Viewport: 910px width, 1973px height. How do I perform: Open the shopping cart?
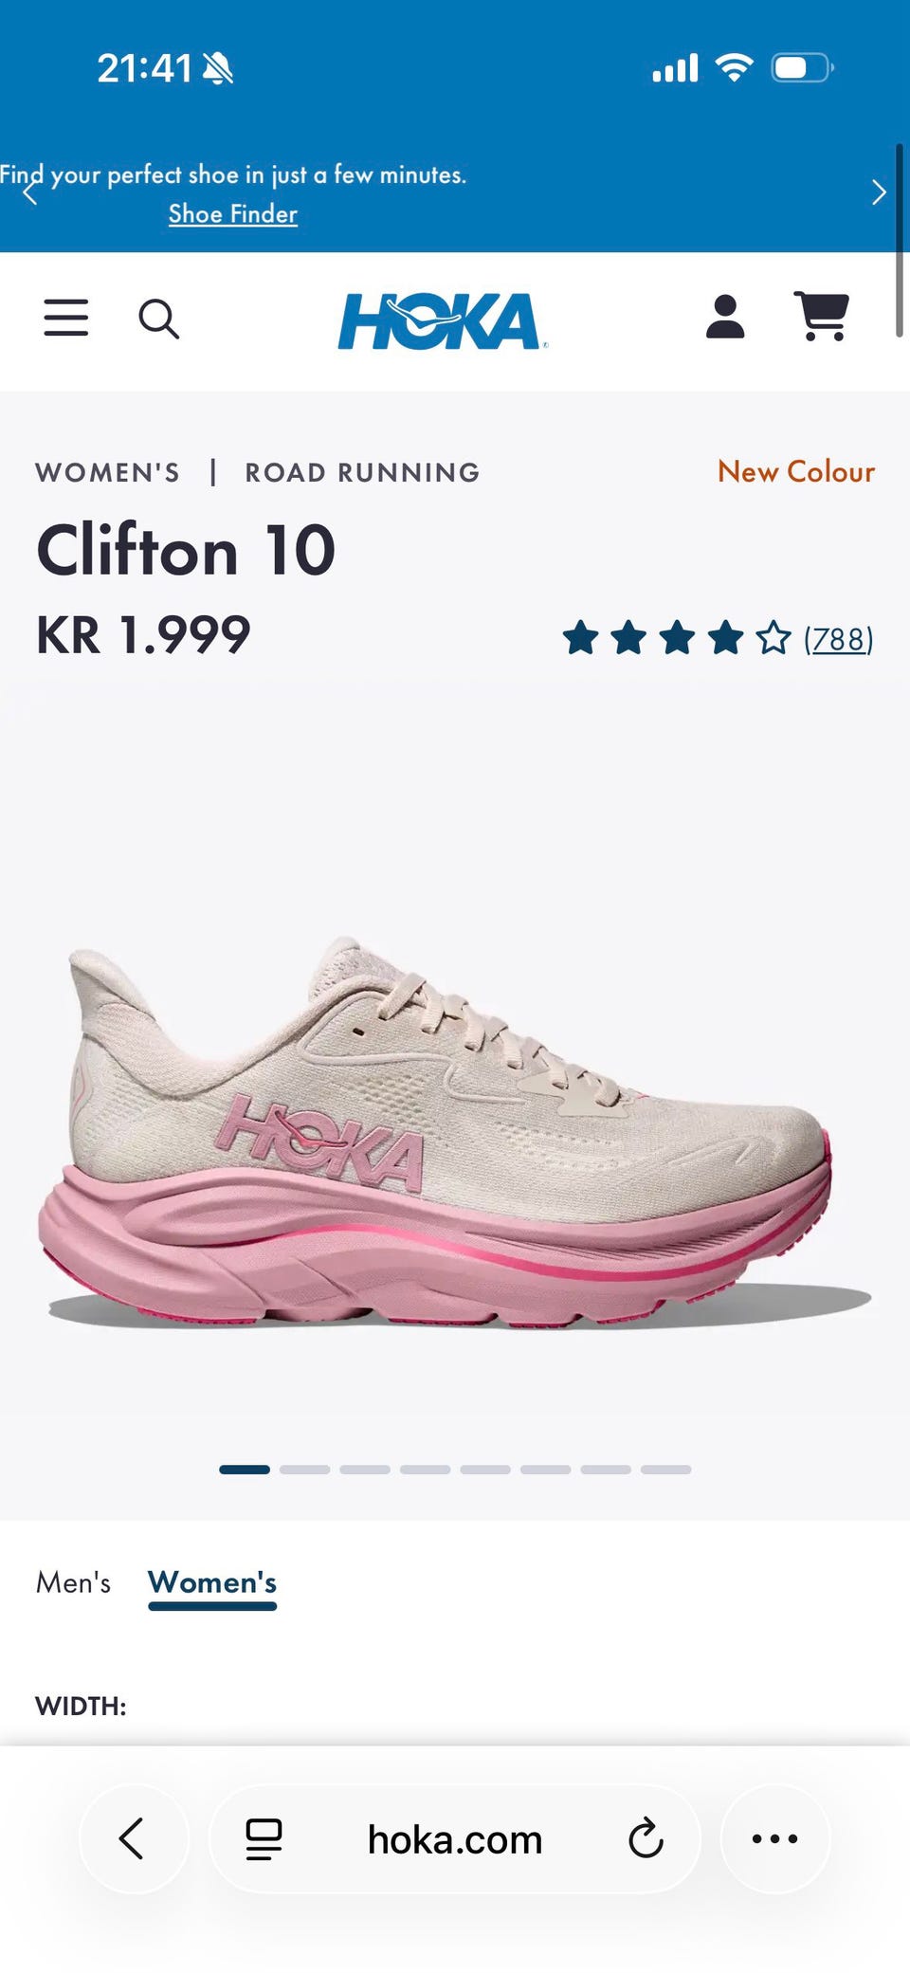tap(822, 316)
